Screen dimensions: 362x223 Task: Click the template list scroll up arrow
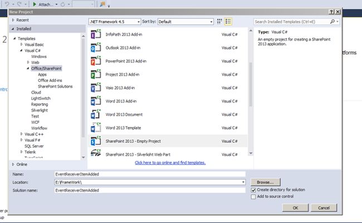(251, 31)
